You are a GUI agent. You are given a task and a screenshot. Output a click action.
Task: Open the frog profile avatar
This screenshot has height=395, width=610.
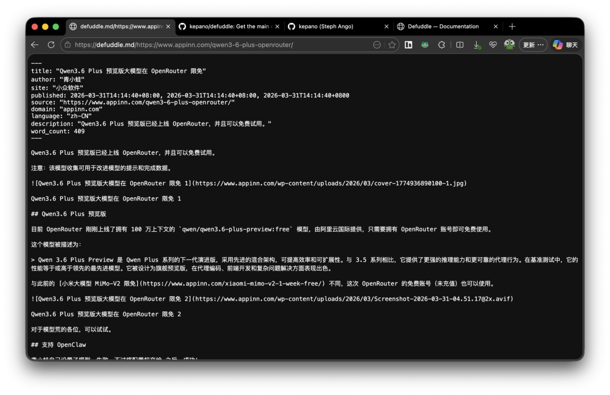point(509,45)
